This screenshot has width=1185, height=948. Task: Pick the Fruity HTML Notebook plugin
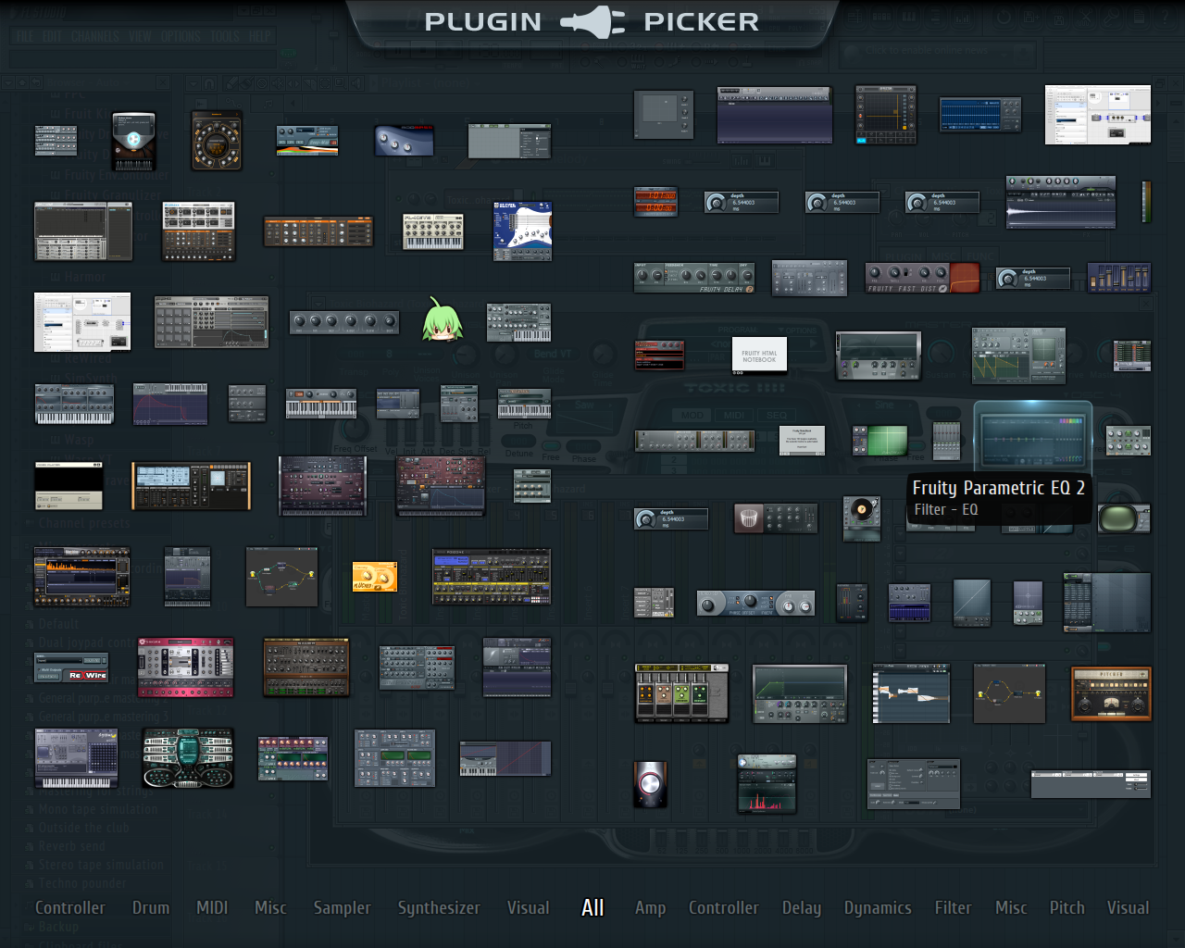pyautogui.click(x=759, y=354)
